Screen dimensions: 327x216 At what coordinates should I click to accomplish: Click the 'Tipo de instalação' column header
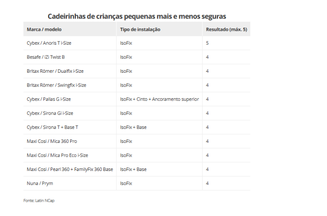140,29
